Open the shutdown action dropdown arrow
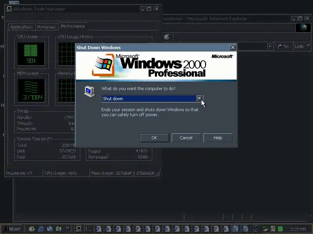Viewport: 313px width, 234px height. 199,99
